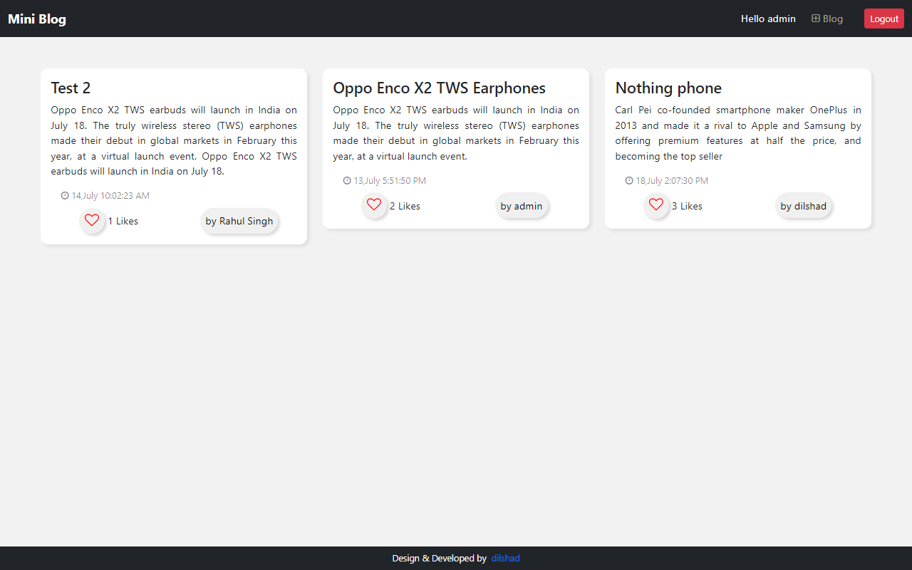The height and width of the screenshot is (570, 912).
Task: Click the 13,July 5:51:50 PM timestamp
Action: (x=390, y=180)
